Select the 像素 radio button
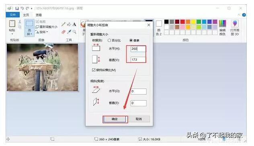The image size is (254, 146). coord(131,40)
